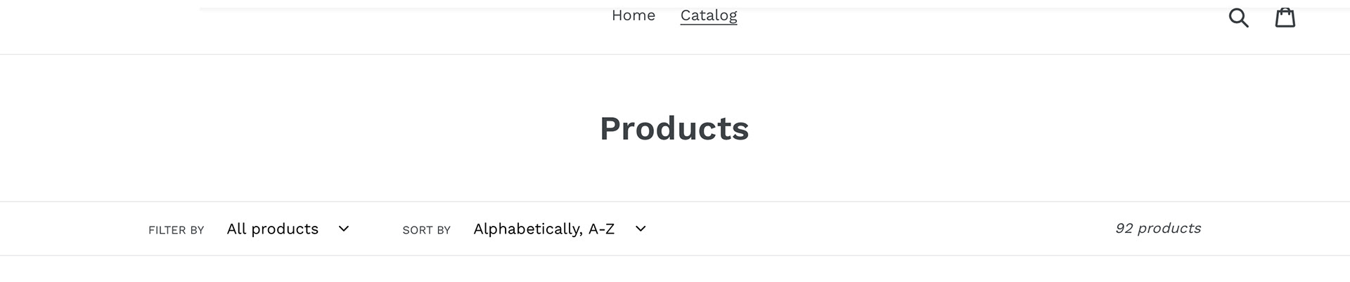Image resolution: width=1350 pixels, height=282 pixels.
Task: Launch site search from header
Action: click(1238, 18)
